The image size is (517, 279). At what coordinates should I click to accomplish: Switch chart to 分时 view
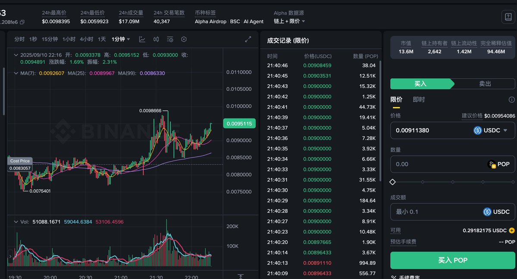pyautogui.click(x=19, y=39)
